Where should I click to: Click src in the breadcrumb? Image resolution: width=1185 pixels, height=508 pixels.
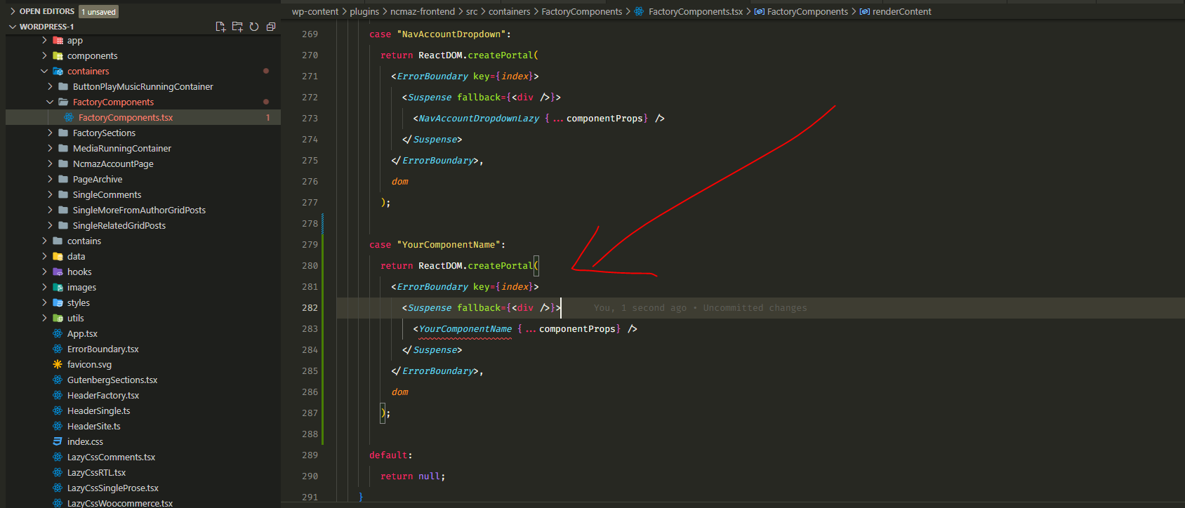(x=472, y=12)
